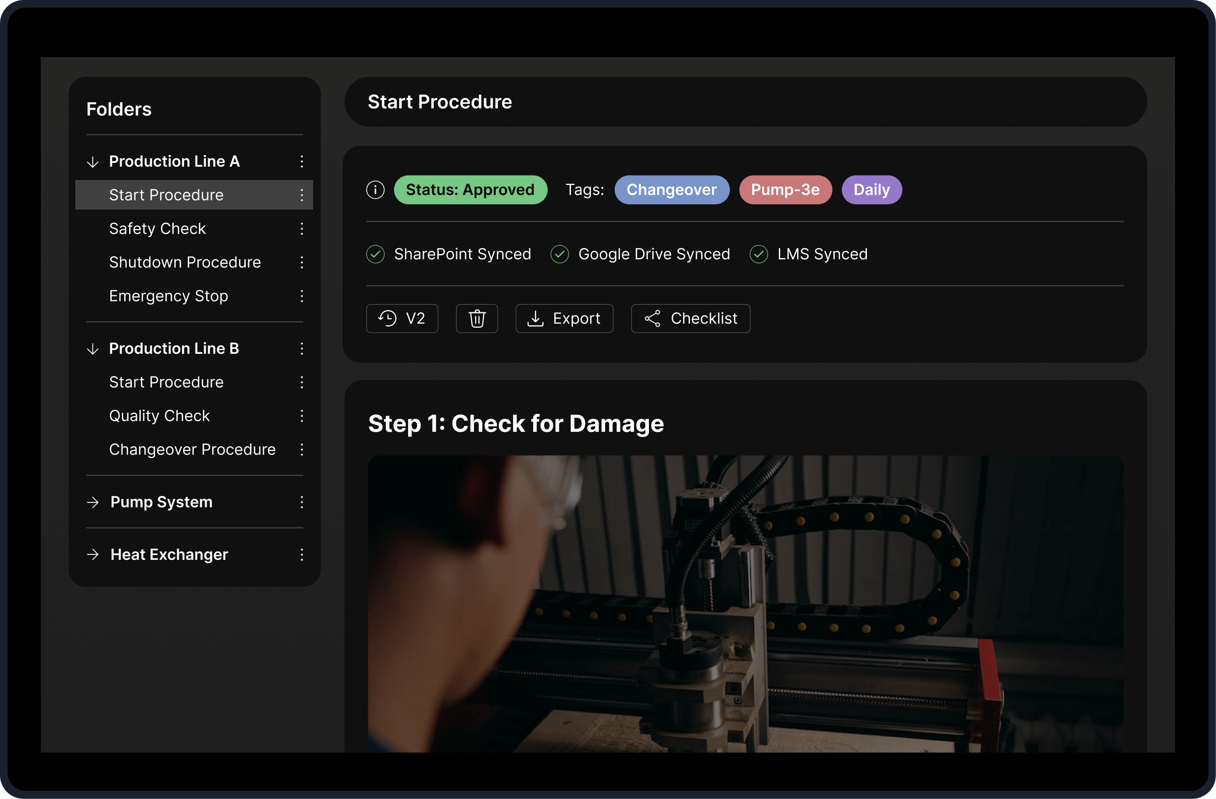Click the LMS Synced check indicator
Viewport: 1216px width, 799px height.
pyautogui.click(x=759, y=254)
